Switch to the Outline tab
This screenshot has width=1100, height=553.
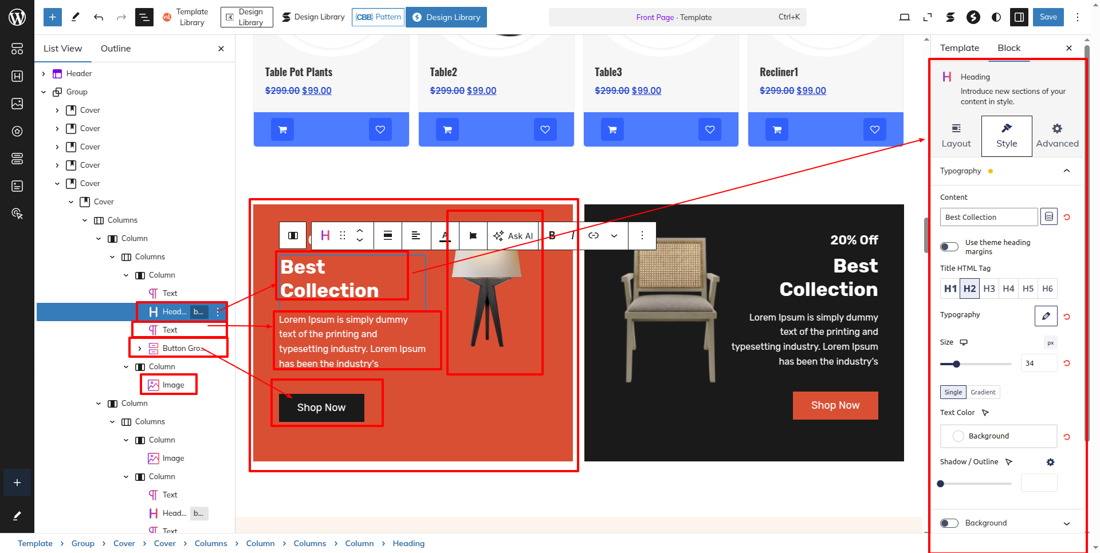click(x=116, y=48)
